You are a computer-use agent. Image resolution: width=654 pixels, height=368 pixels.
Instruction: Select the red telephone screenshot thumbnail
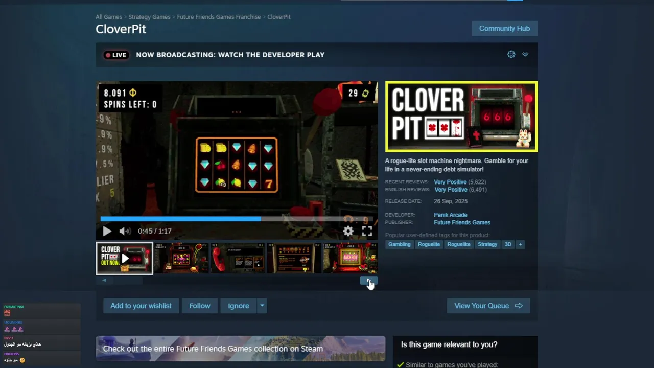238,258
